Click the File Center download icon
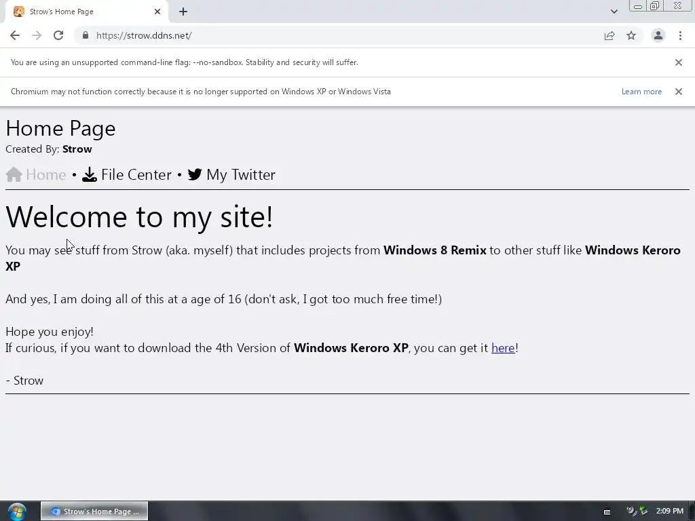 click(90, 174)
